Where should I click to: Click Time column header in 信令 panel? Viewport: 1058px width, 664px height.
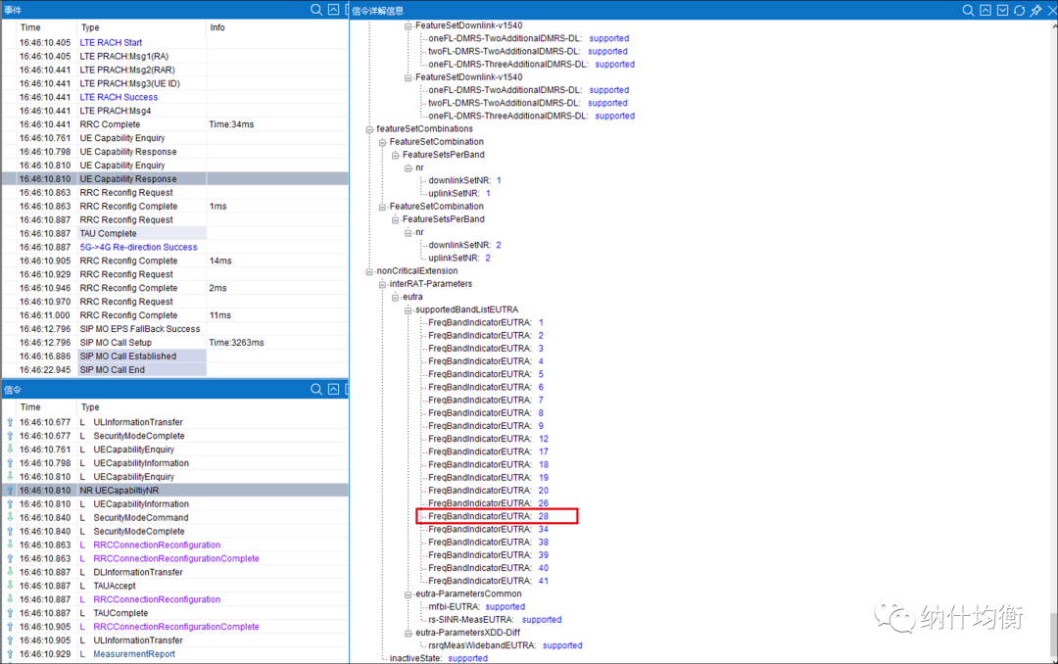coord(30,406)
